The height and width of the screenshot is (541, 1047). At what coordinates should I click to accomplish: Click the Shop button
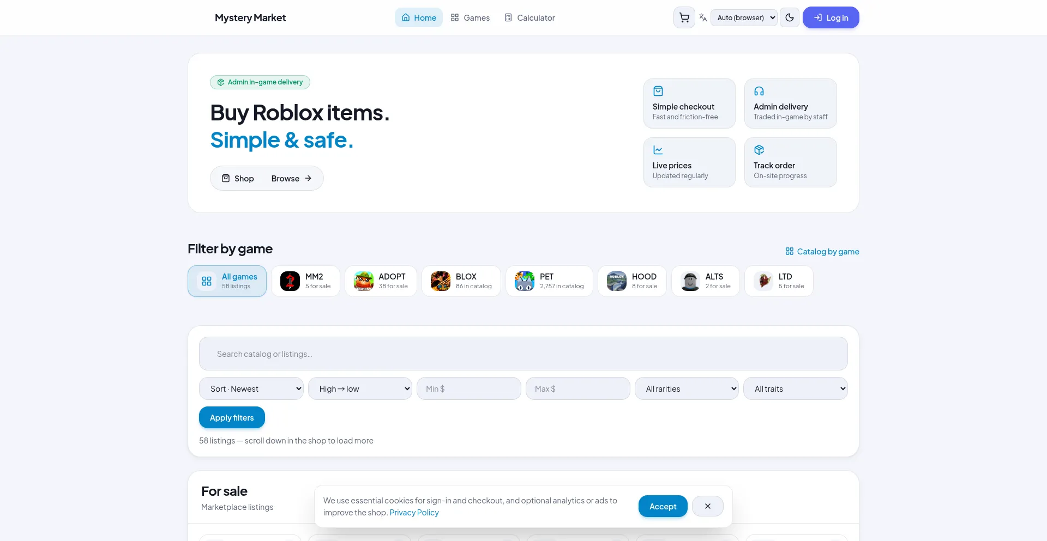click(x=238, y=178)
